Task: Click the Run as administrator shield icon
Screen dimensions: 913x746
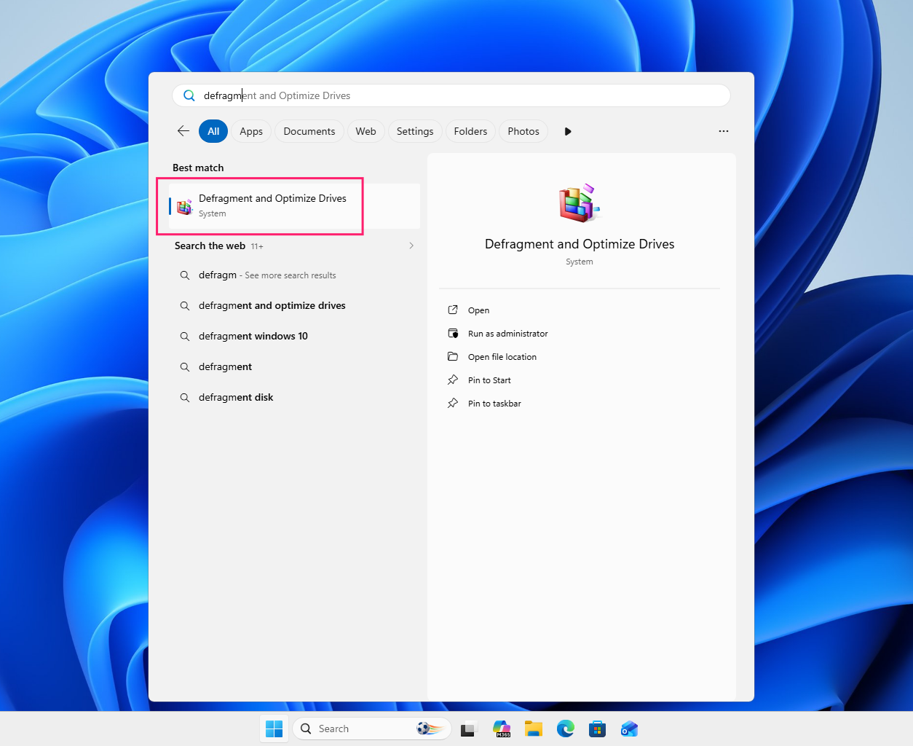Action: (x=453, y=333)
